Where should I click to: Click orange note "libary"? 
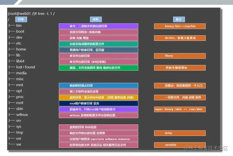[180, 56]
